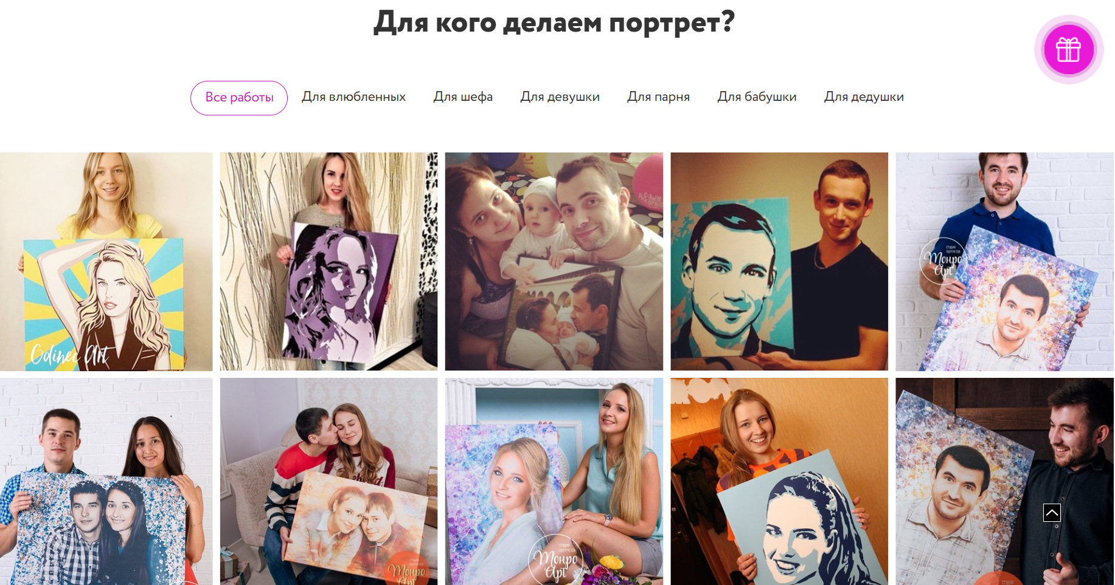Open the Для влюбленных category

click(x=353, y=97)
